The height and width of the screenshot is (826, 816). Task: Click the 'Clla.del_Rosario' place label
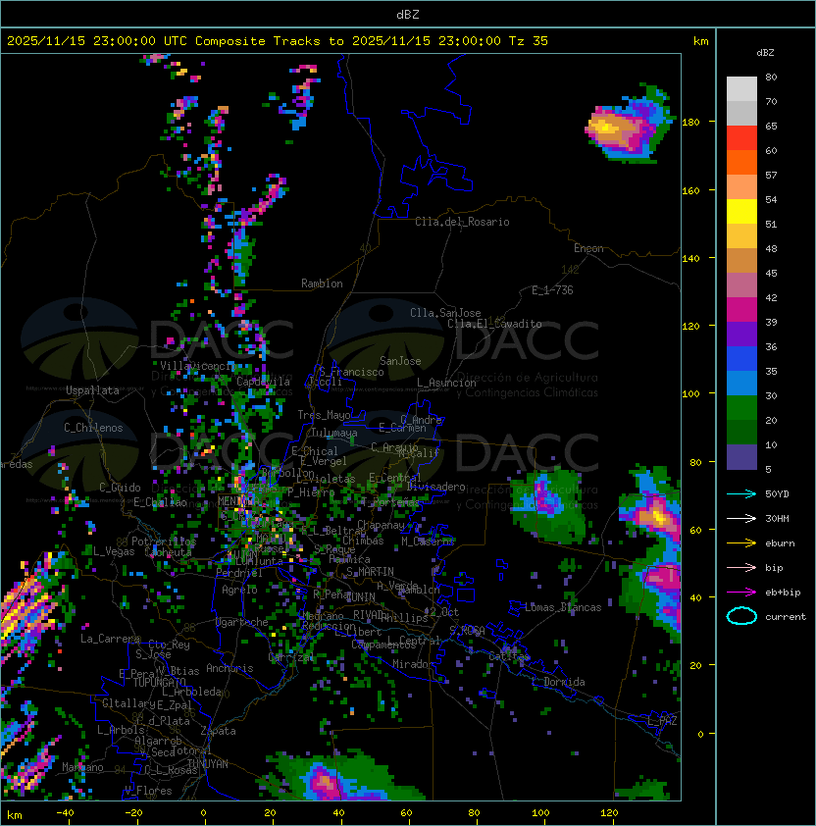click(x=462, y=222)
